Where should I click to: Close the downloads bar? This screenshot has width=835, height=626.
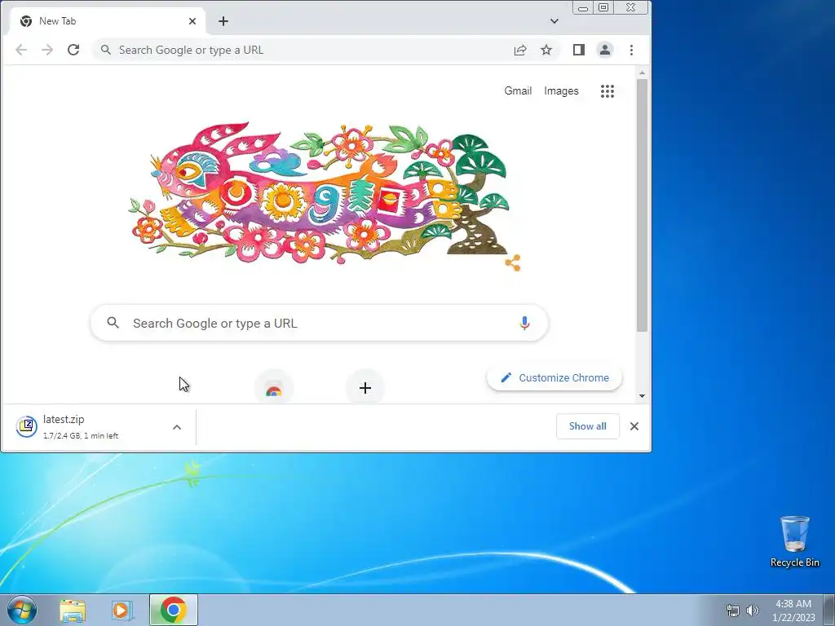634,426
